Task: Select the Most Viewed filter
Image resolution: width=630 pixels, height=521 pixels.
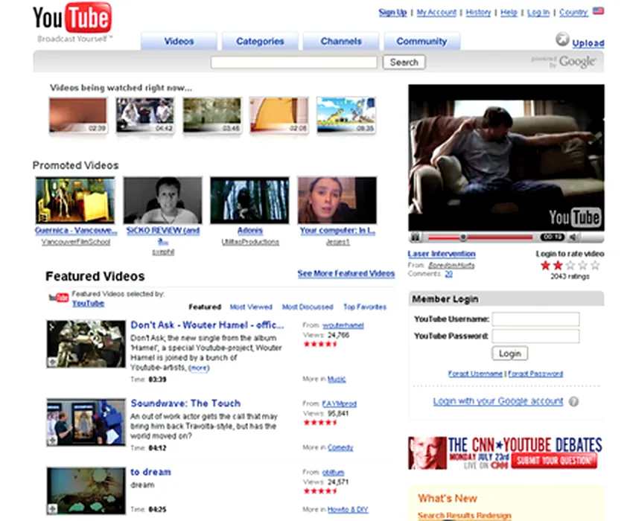Action: click(251, 307)
